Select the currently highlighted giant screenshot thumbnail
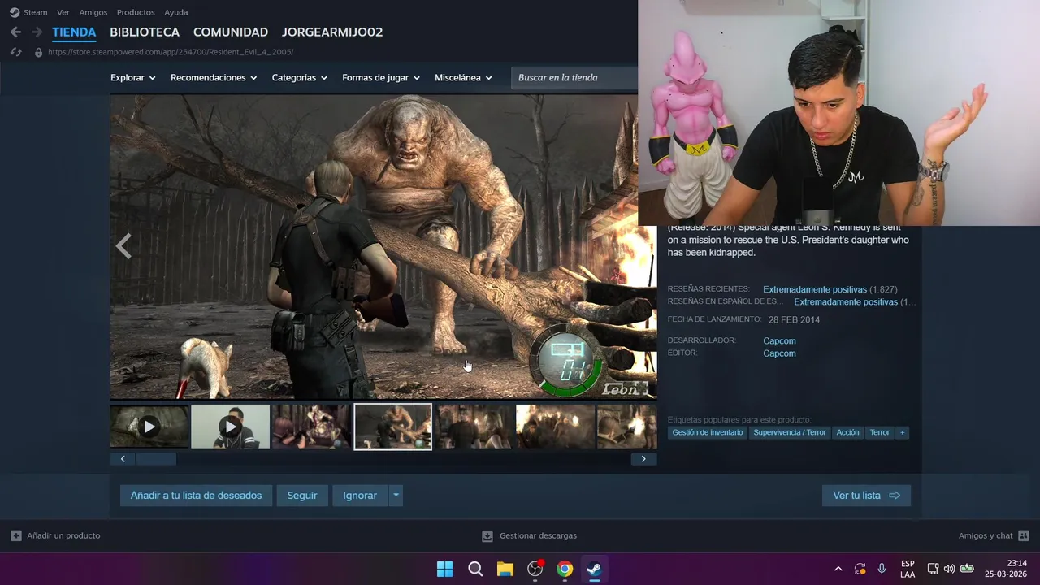The height and width of the screenshot is (585, 1040). click(393, 427)
